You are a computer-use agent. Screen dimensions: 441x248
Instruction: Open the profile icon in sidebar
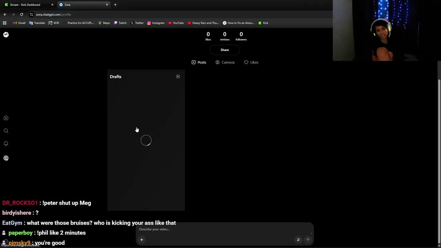[6, 158]
